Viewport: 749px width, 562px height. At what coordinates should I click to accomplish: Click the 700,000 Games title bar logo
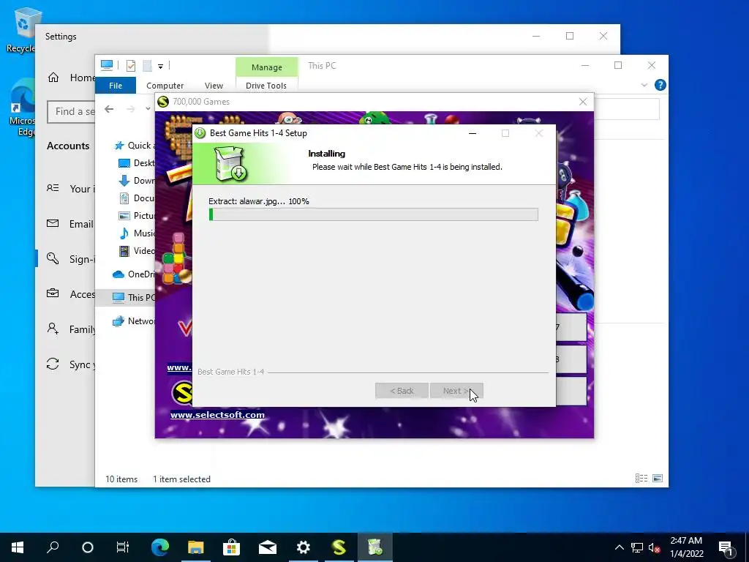[163, 102]
